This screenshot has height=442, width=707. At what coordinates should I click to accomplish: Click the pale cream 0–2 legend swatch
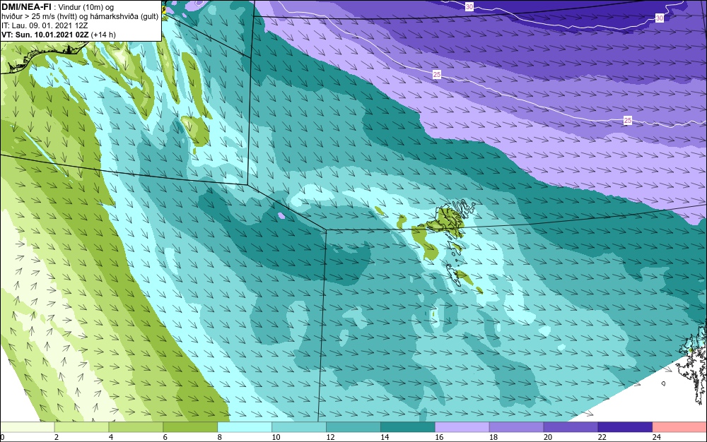28,427
